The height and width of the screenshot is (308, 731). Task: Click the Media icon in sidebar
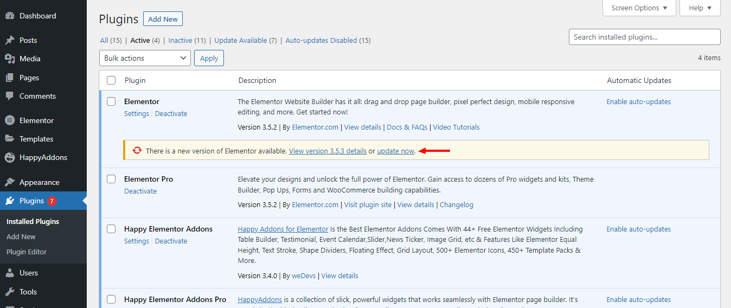coord(10,59)
